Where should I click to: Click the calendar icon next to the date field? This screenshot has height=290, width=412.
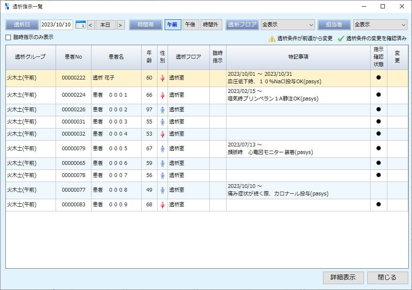tap(82, 25)
